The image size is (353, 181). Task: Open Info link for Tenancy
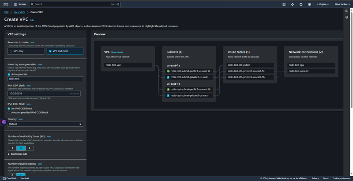pyautogui.click(x=20, y=119)
